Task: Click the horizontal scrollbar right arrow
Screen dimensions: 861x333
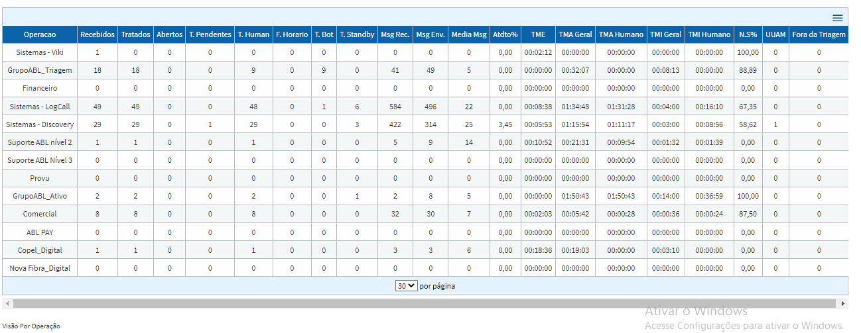Action: coord(843,303)
